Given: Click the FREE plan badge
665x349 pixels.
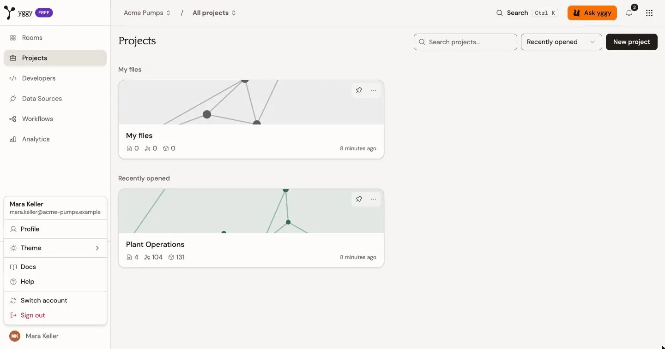Looking at the screenshot, I should tap(44, 13).
